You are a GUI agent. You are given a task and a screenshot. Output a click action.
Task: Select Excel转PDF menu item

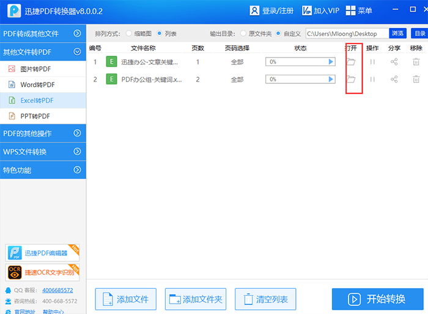(43, 100)
